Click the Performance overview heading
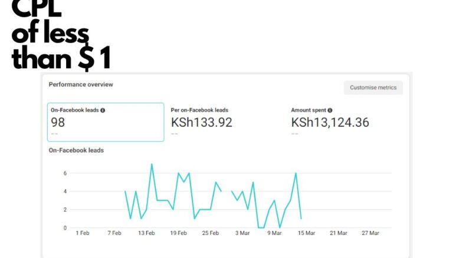The image size is (453, 258). click(81, 85)
